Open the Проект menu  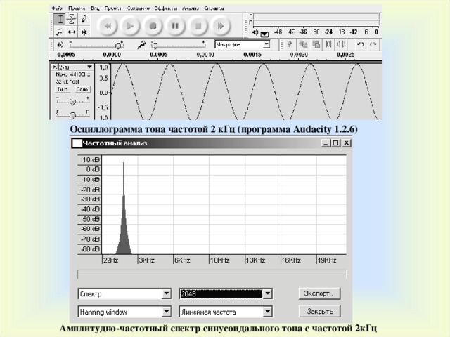(x=112, y=8)
